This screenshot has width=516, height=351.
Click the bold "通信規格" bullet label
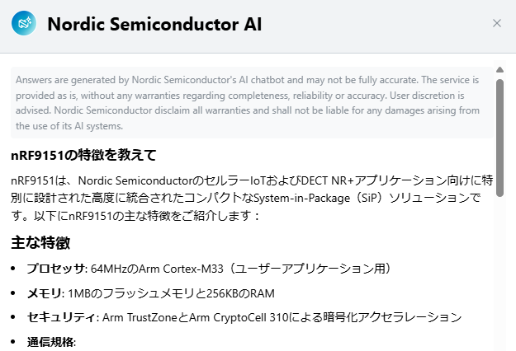coord(50,342)
